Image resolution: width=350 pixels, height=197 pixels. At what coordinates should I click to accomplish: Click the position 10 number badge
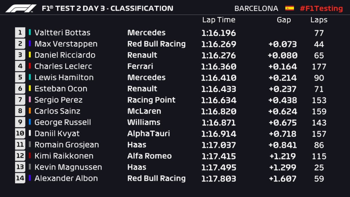coord(20,134)
